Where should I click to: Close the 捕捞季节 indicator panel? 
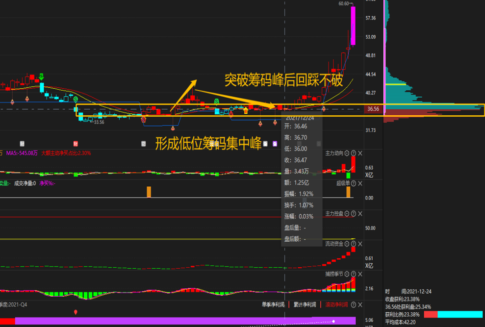pos(360,274)
